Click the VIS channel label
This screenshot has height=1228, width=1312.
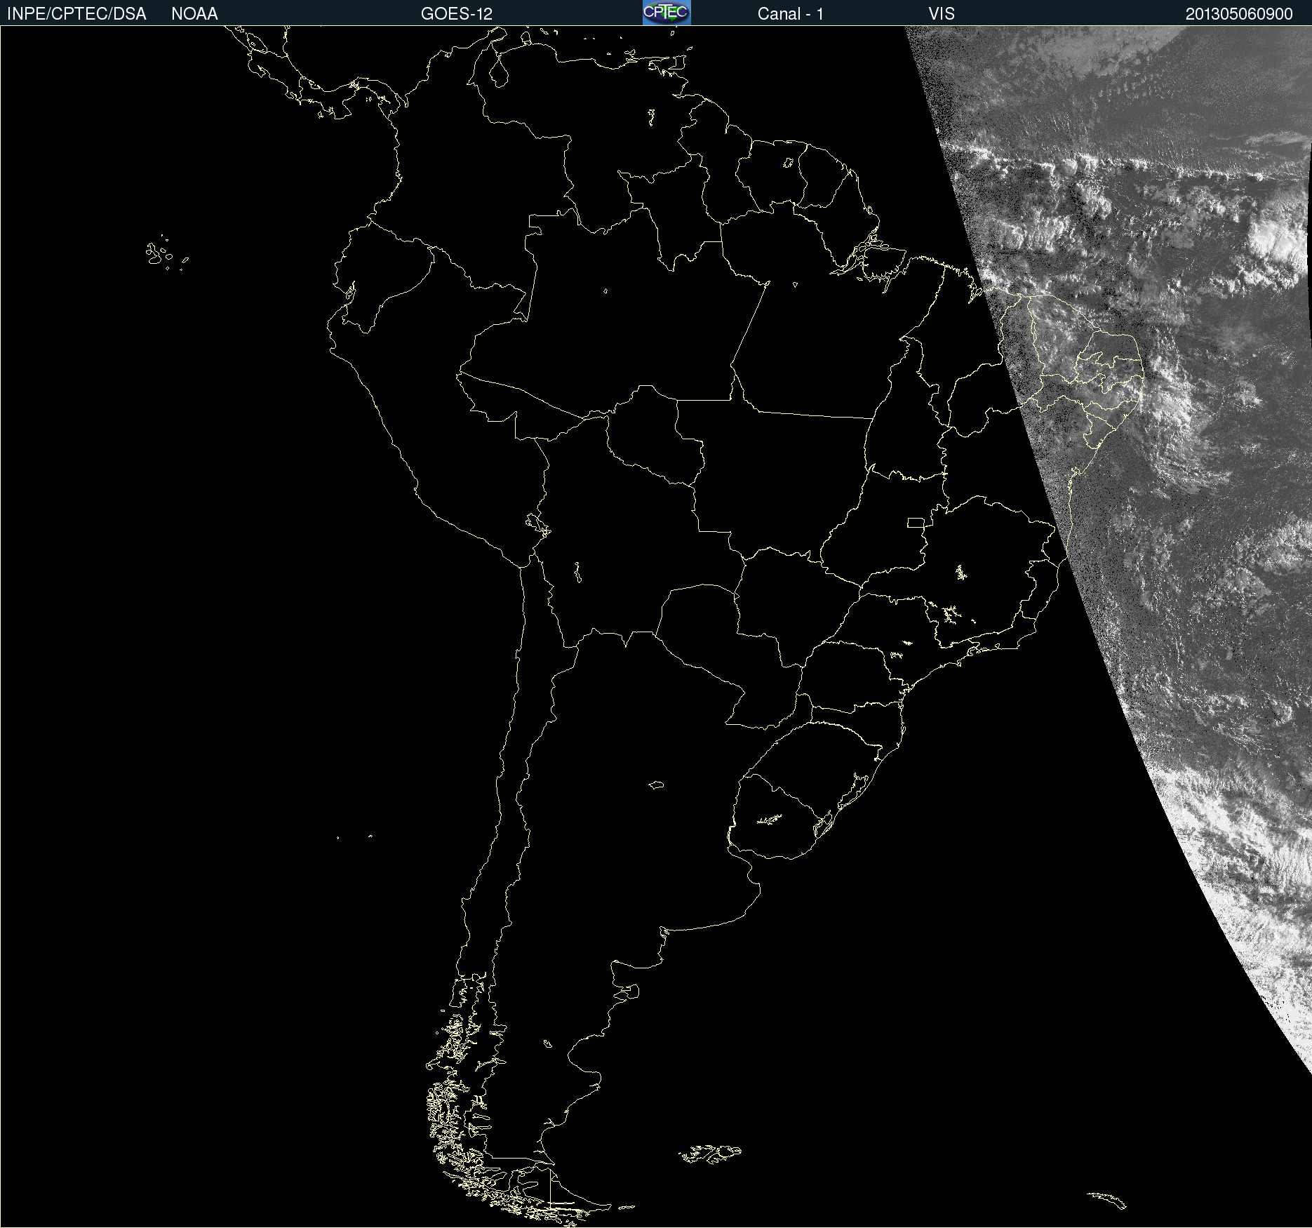[942, 14]
